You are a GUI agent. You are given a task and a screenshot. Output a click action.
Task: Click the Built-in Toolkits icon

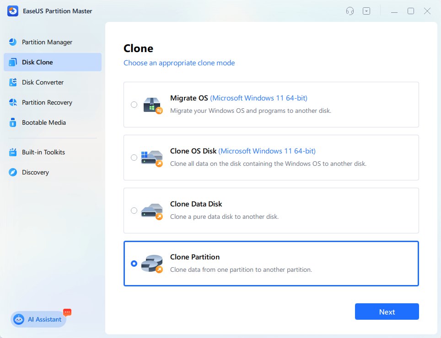[x=13, y=152]
